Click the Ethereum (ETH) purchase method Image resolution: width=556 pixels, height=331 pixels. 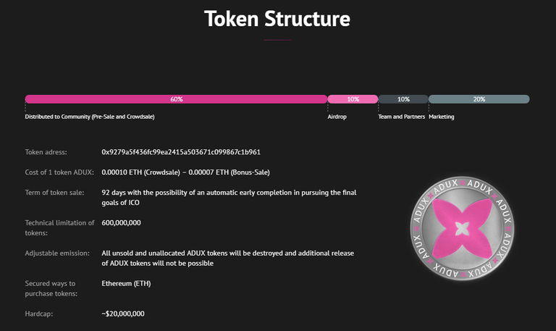click(x=127, y=283)
